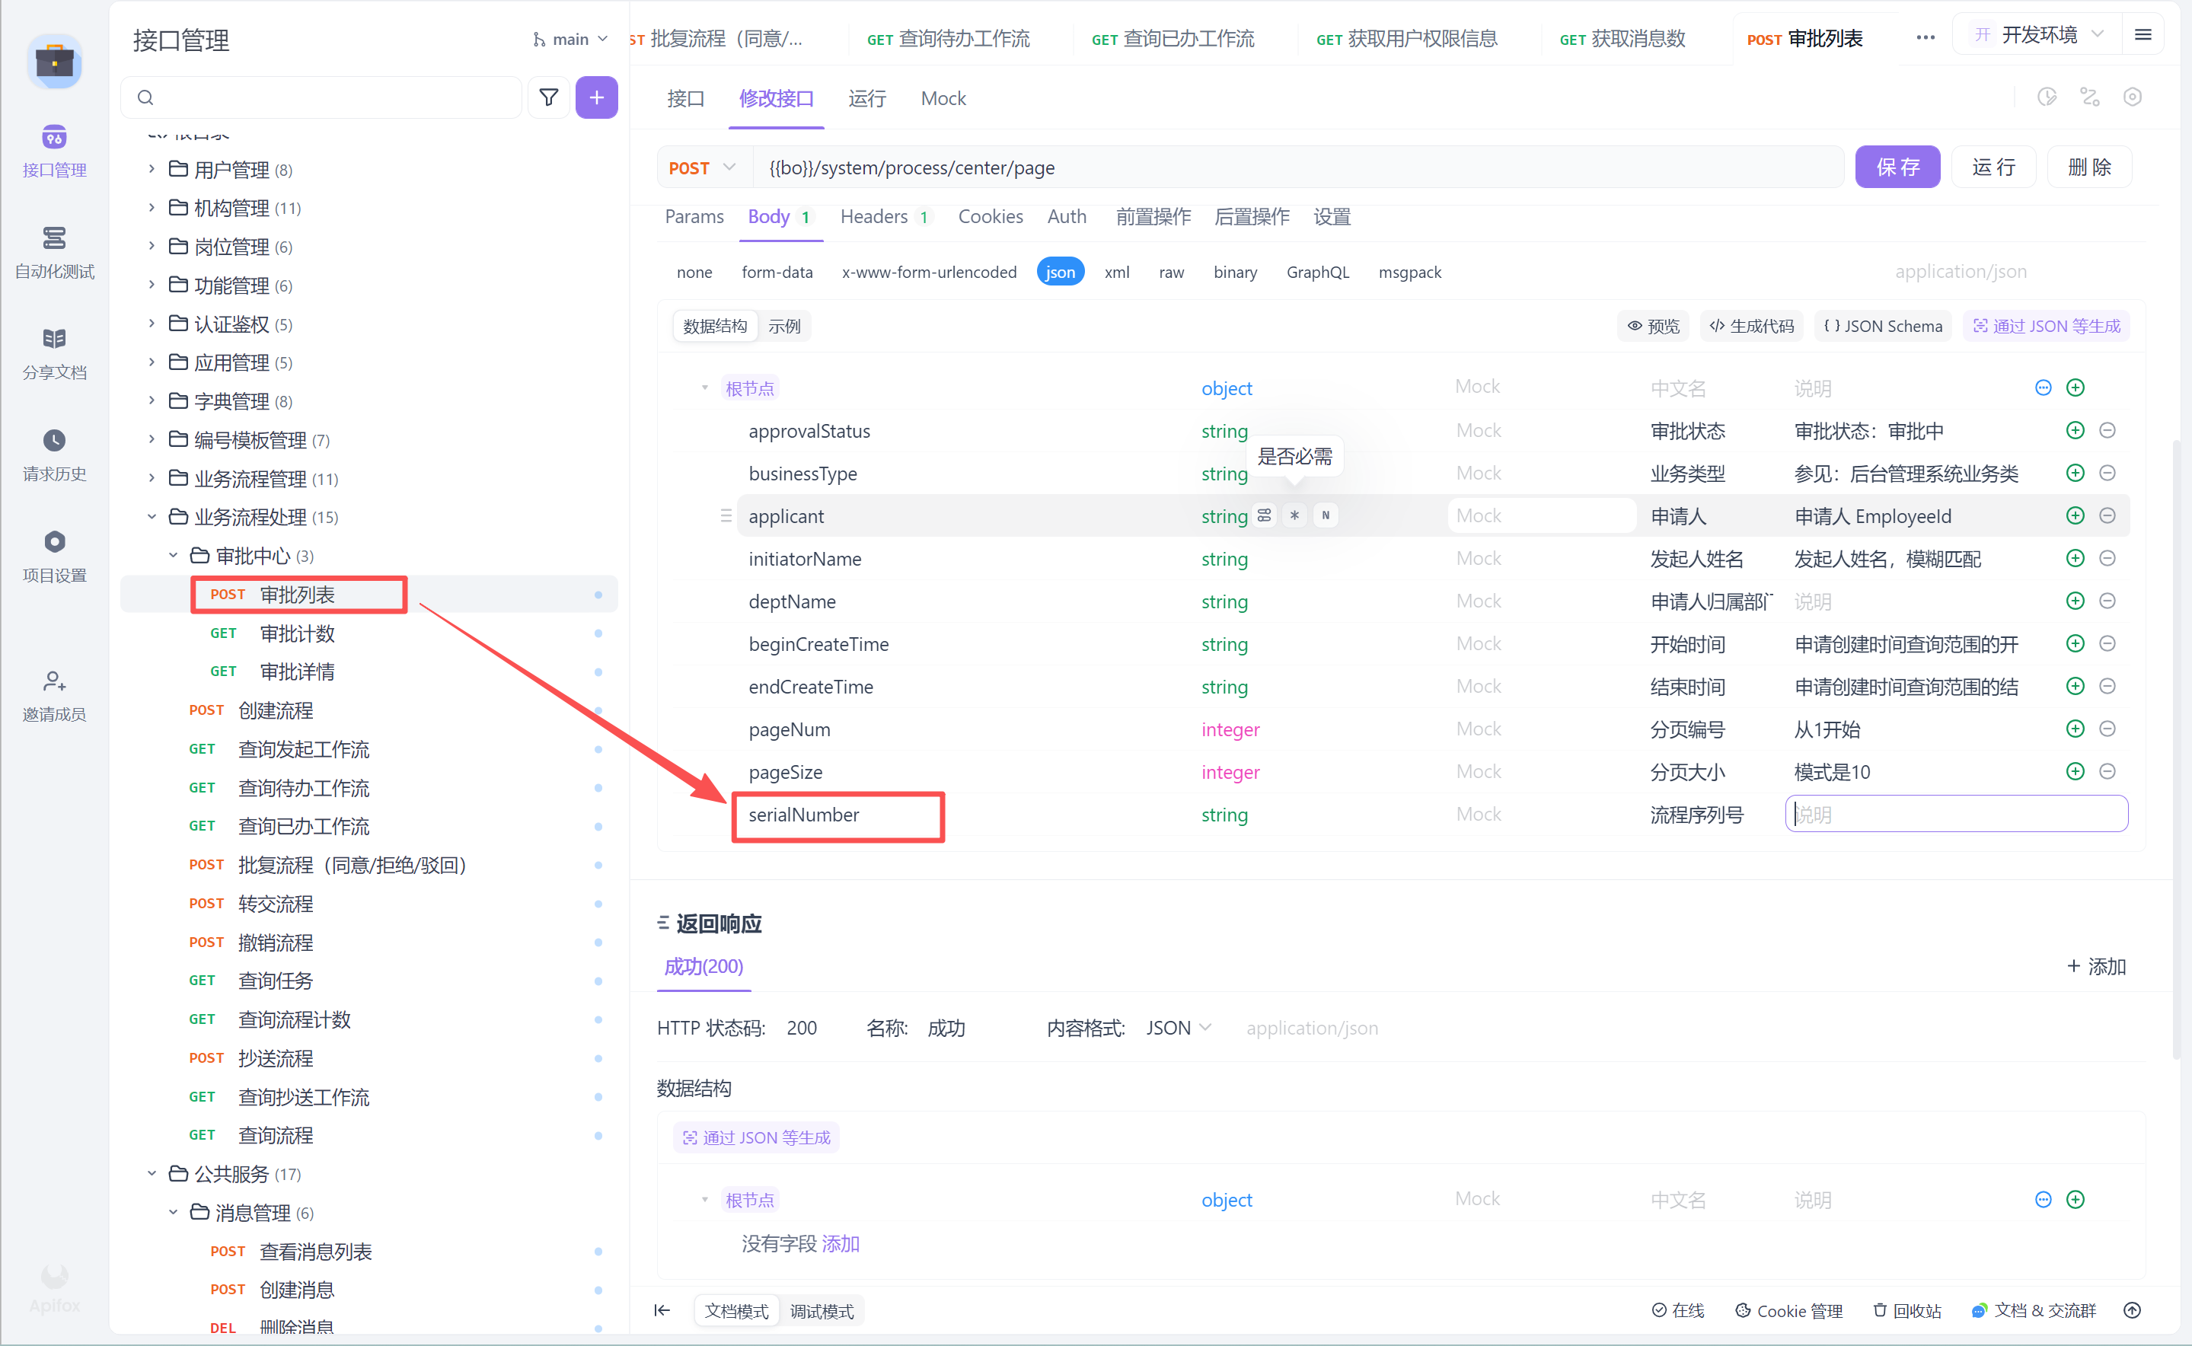Click 通过 JSON 等生成 link in body

click(x=2046, y=326)
